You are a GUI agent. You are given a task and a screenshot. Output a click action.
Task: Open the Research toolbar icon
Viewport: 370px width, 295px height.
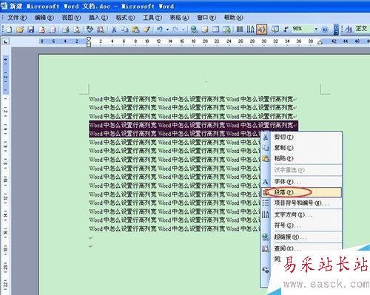(x=101, y=30)
